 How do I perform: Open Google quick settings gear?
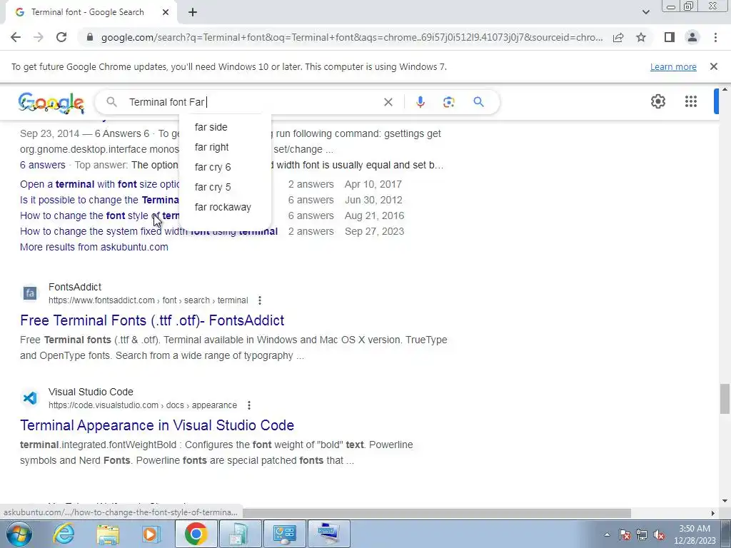point(657,101)
